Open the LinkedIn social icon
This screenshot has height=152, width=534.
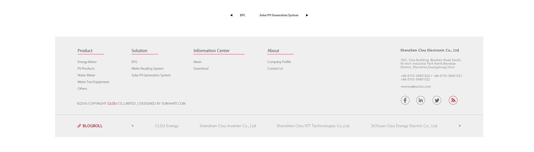(x=421, y=100)
